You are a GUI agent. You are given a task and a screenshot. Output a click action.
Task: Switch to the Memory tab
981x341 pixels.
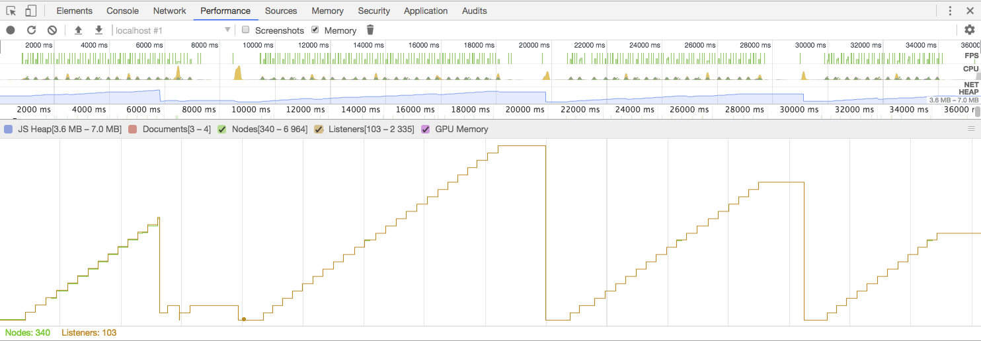(328, 11)
